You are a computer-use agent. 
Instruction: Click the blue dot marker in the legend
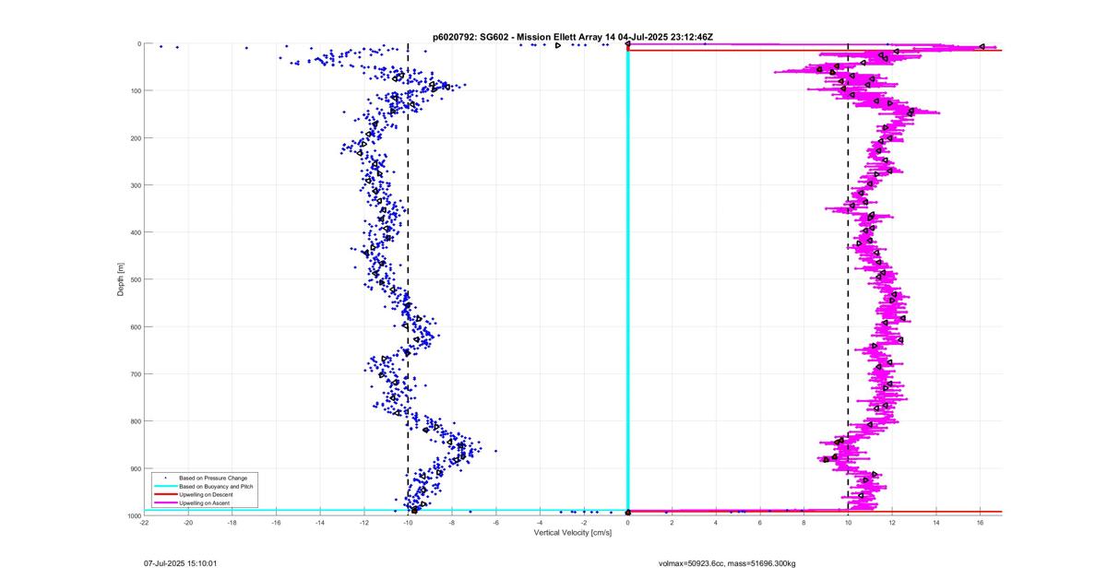(x=164, y=478)
